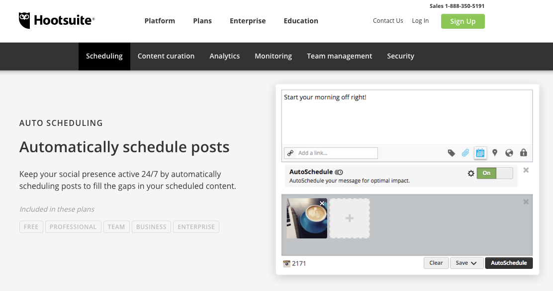Open the Plans menu
553x291 pixels.
coord(202,21)
